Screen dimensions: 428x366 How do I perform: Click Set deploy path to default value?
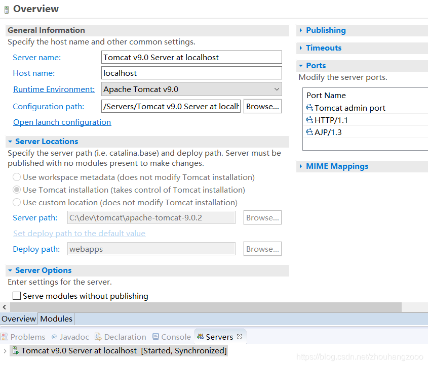point(79,233)
